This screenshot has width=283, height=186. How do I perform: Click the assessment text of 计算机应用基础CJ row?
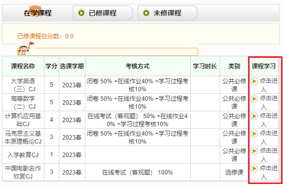point(138,120)
